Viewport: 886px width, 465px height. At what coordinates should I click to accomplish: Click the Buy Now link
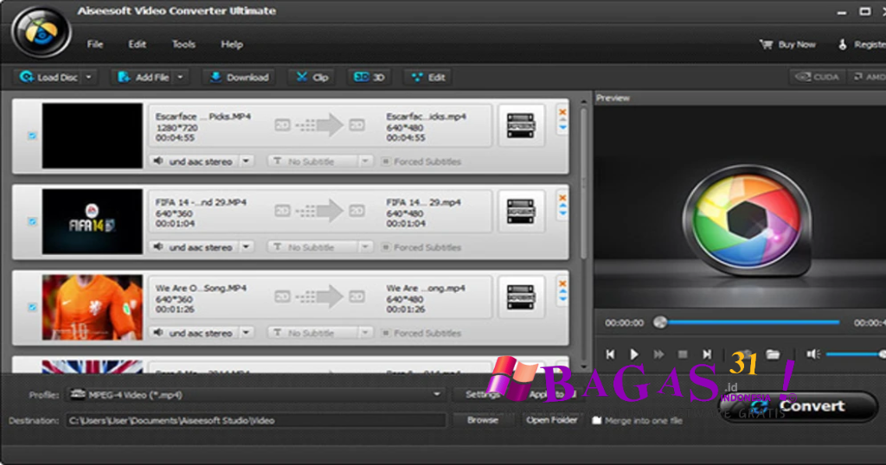787,45
